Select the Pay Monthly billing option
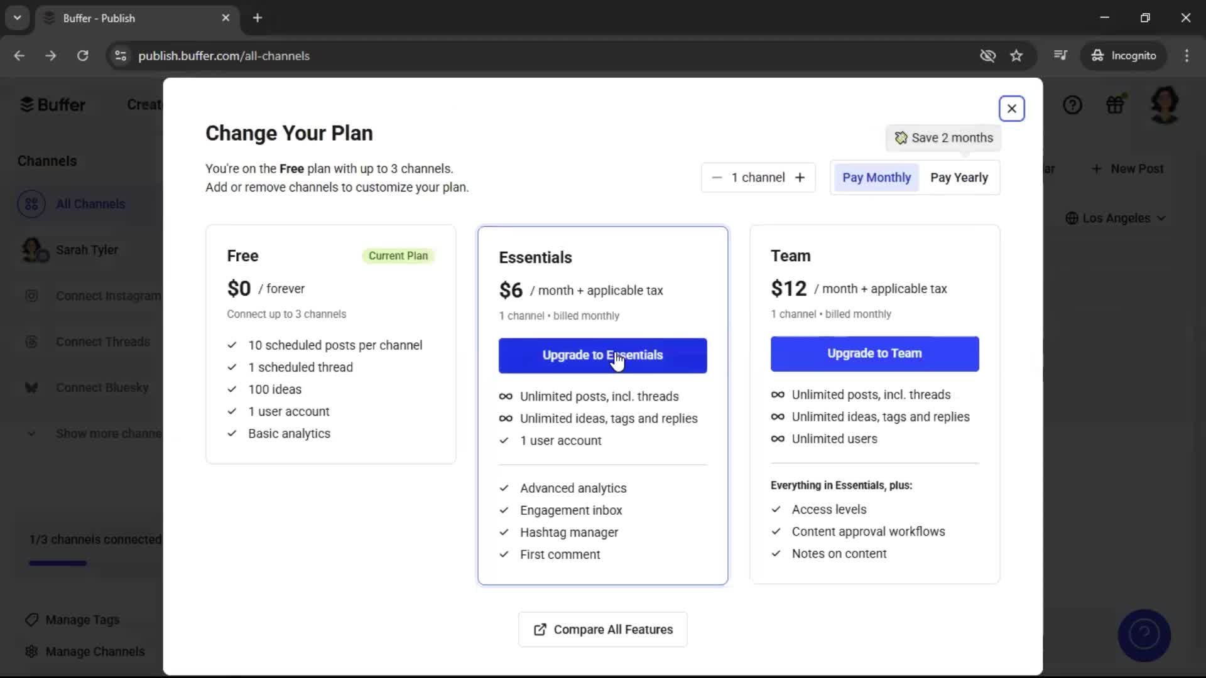The width and height of the screenshot is (1206, 678). [876, 178]
